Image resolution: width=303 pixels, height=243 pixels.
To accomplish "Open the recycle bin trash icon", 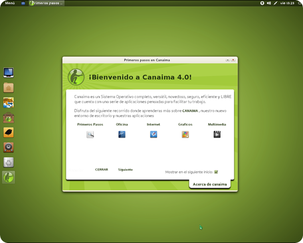I will (9, 162).
